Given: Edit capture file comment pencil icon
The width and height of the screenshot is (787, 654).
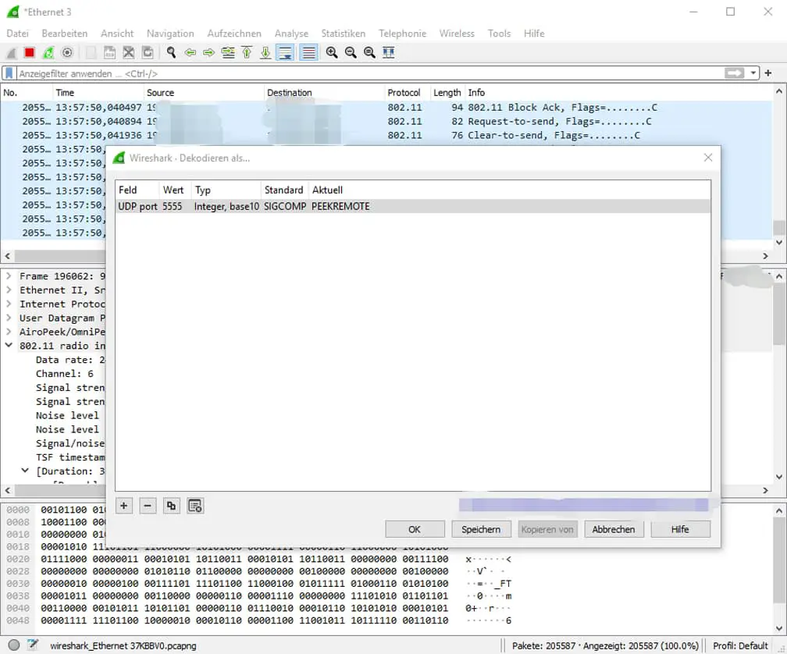Looking at the screenshot, I should pyautogui.click(x=33, y=645).
